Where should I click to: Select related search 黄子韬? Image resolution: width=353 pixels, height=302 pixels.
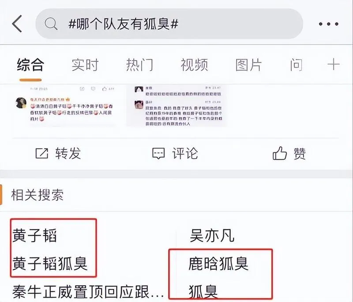pyautogui.click(x=34, y=236)
